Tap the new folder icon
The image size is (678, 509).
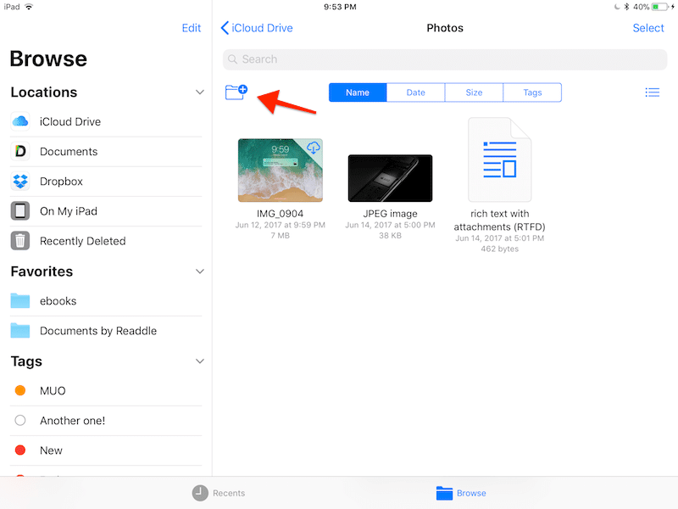pyautogui.click(x=236, y=92)
